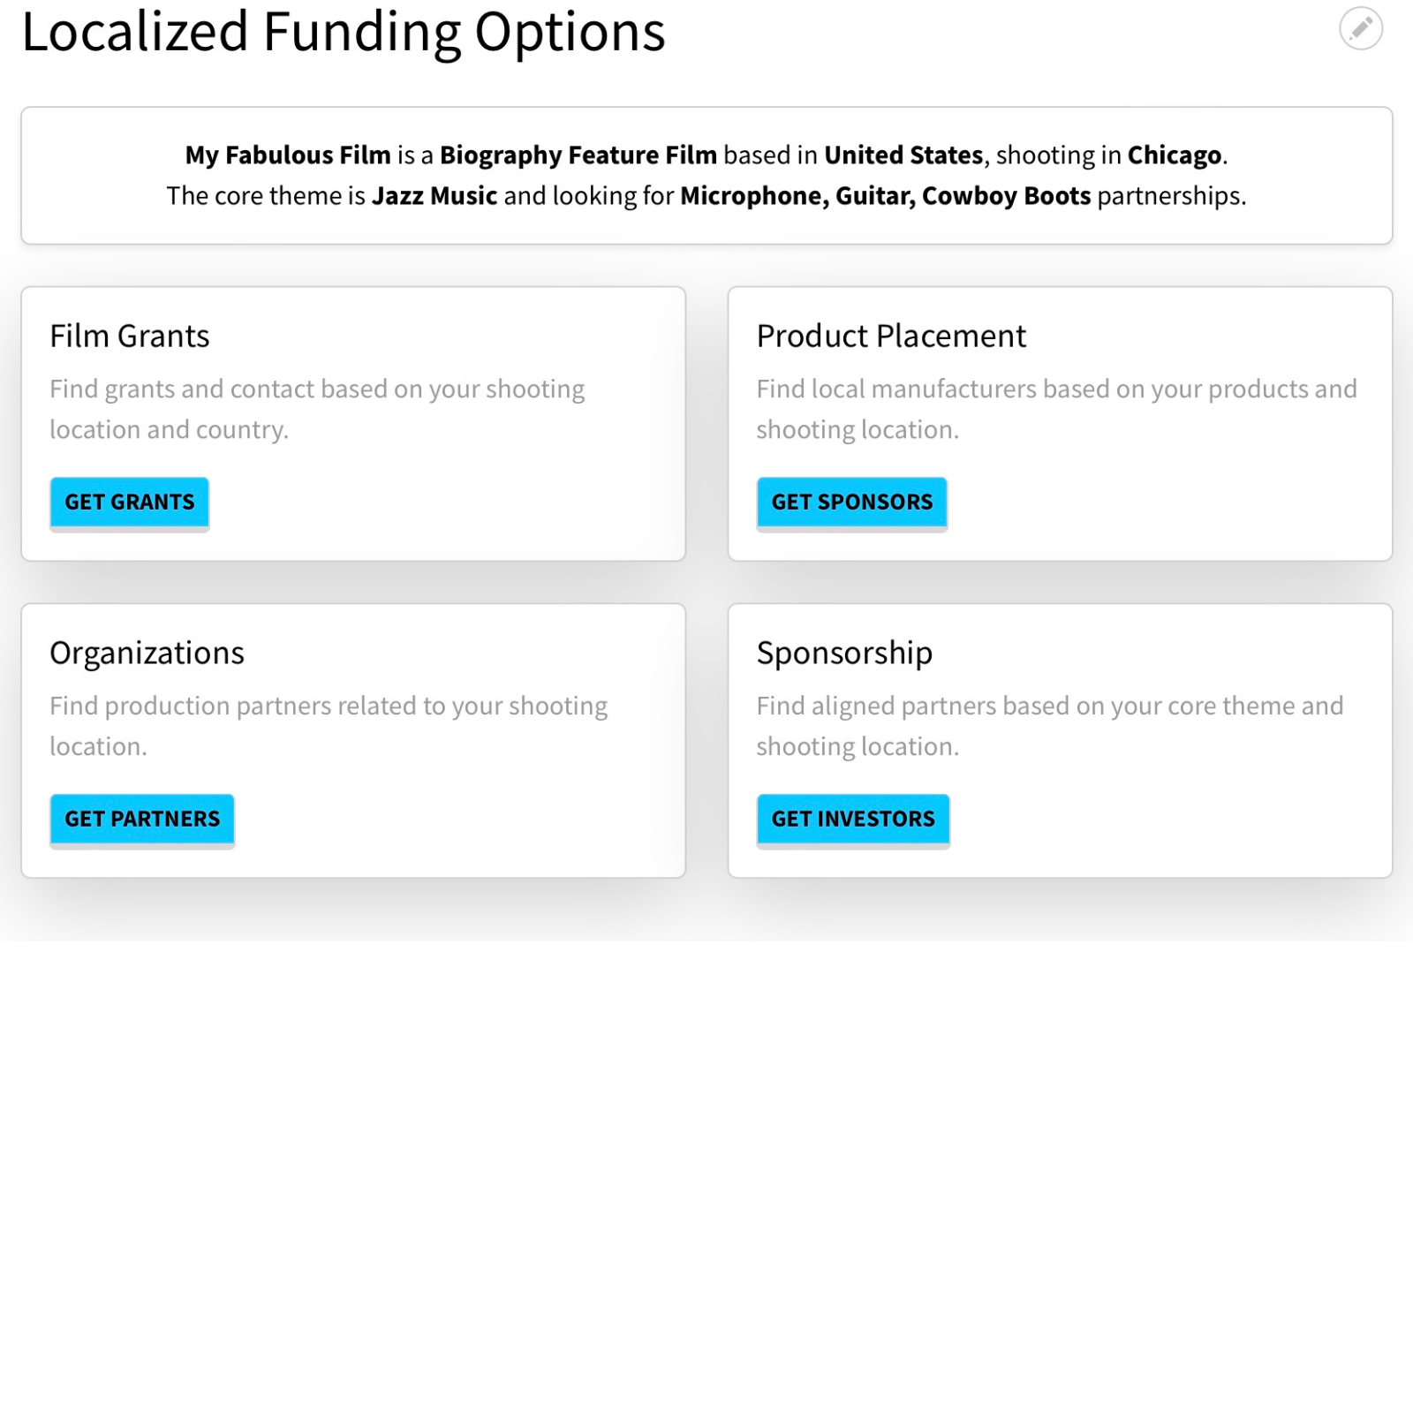Click the country United States

point(902,155)
